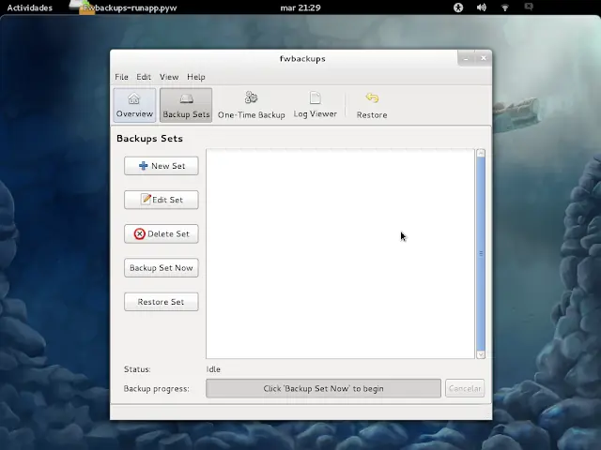Open the volume control icon

pos(482,7)
